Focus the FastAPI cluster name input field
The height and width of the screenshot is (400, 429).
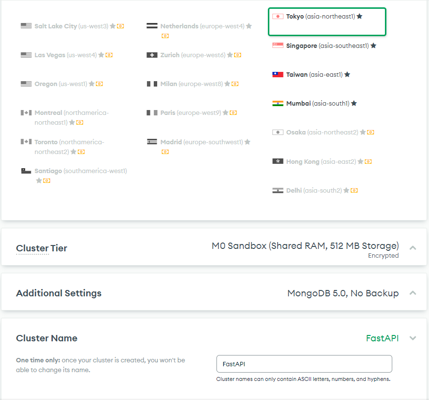click(x=304, y=364)
